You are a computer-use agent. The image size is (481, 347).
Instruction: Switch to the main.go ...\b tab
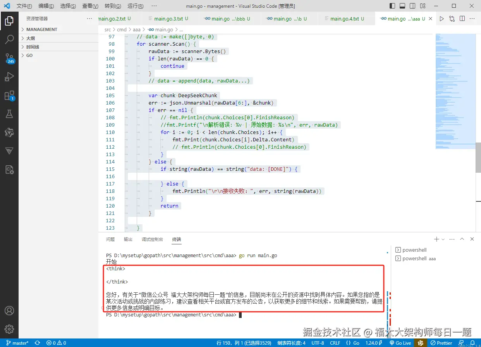(x=287, y=19)
